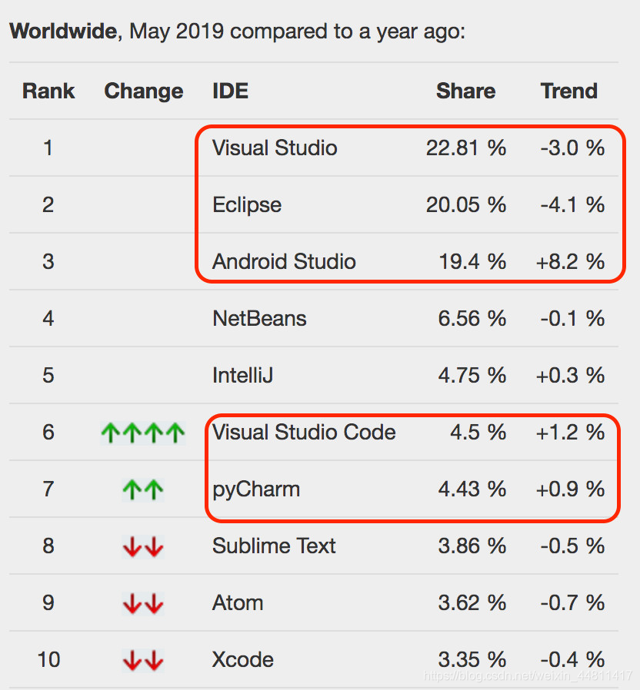Click the 3.86 % share value

(472, 546)
